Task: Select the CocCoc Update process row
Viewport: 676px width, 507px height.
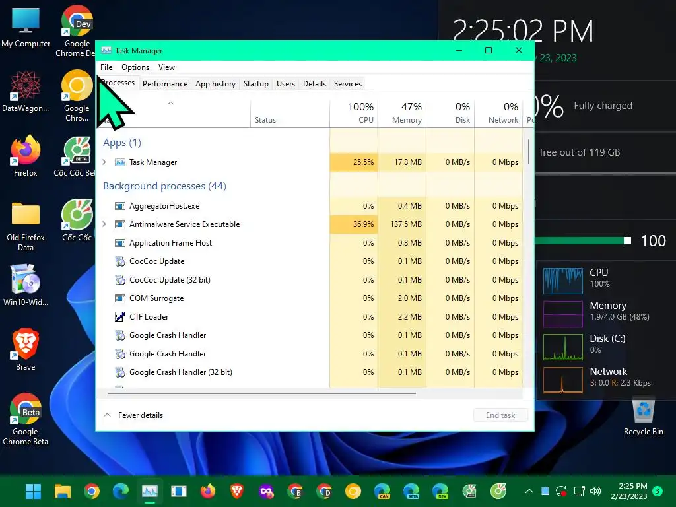Action: pyautogui.click(x=310, y=261)
